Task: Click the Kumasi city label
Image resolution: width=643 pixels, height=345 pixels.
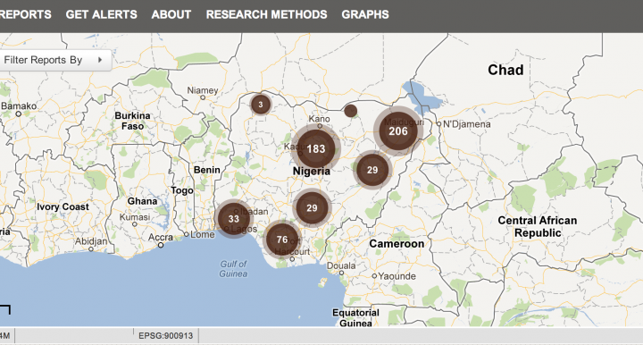Action: coord(135,217)
